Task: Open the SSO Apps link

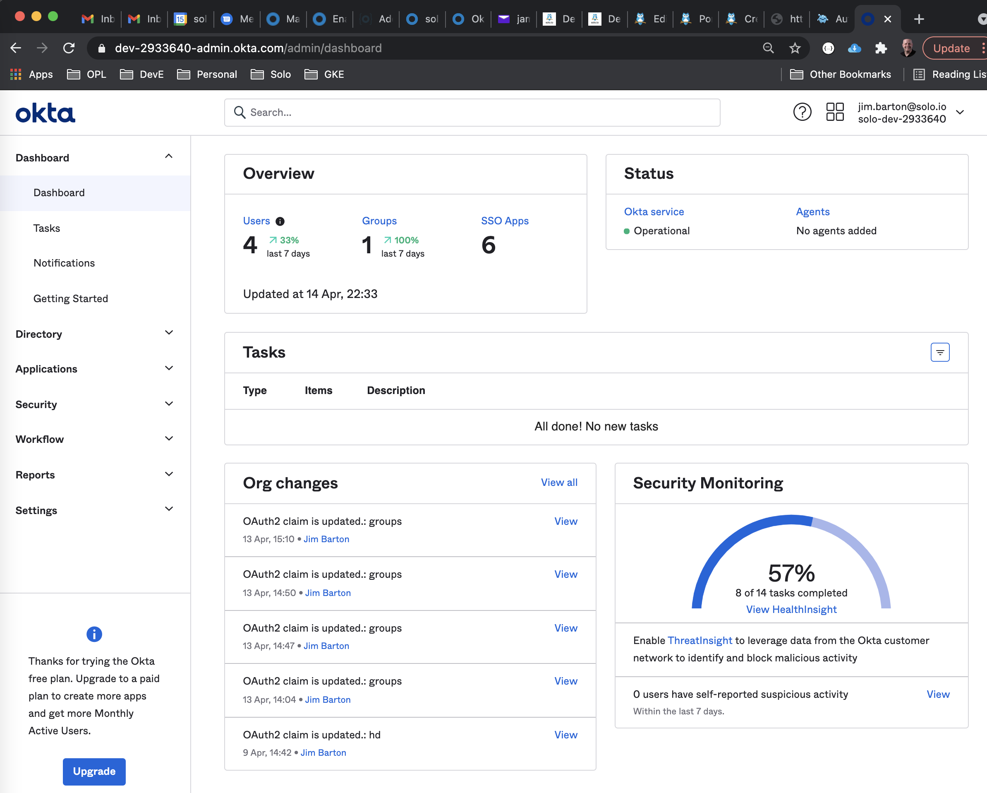Action: click(505, 221)
